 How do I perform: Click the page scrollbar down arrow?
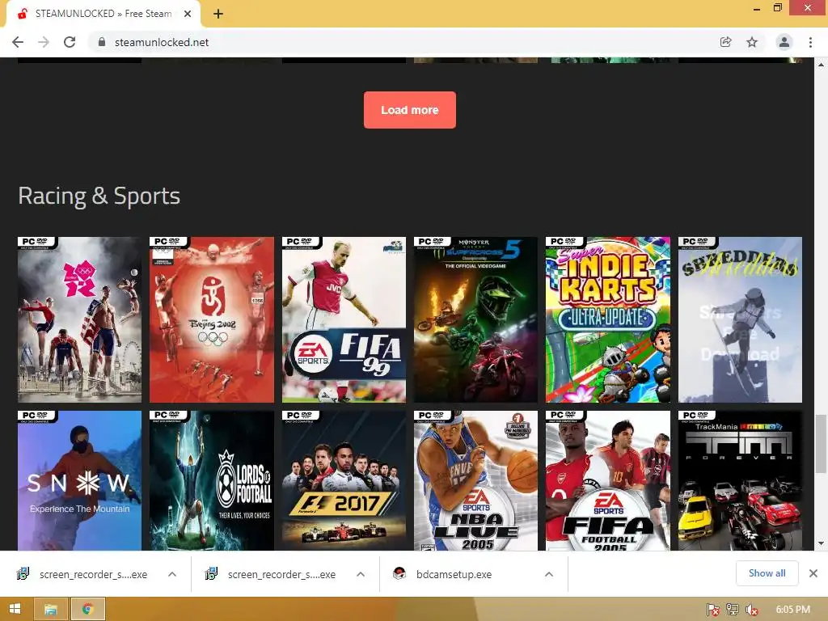pos(821,543)
